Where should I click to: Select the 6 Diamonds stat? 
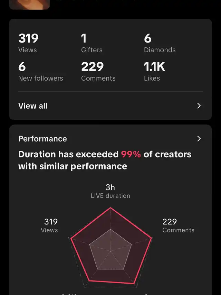[x=160, y=43]
